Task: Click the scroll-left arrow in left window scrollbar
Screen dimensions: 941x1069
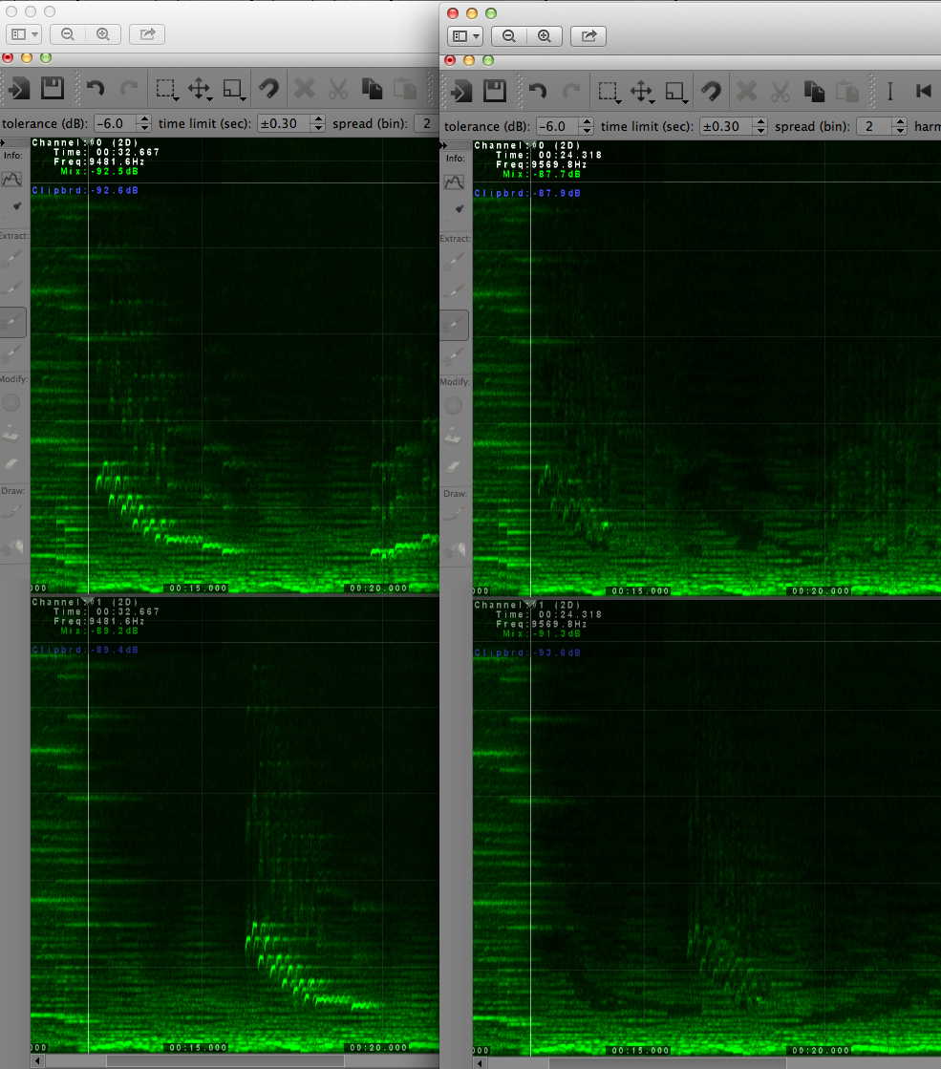Action: pos(38,1061)
